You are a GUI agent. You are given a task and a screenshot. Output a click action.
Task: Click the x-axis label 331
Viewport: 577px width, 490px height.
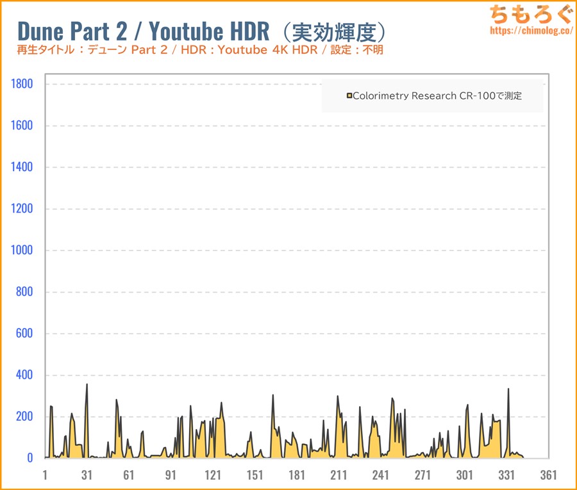tap(506, 475)
